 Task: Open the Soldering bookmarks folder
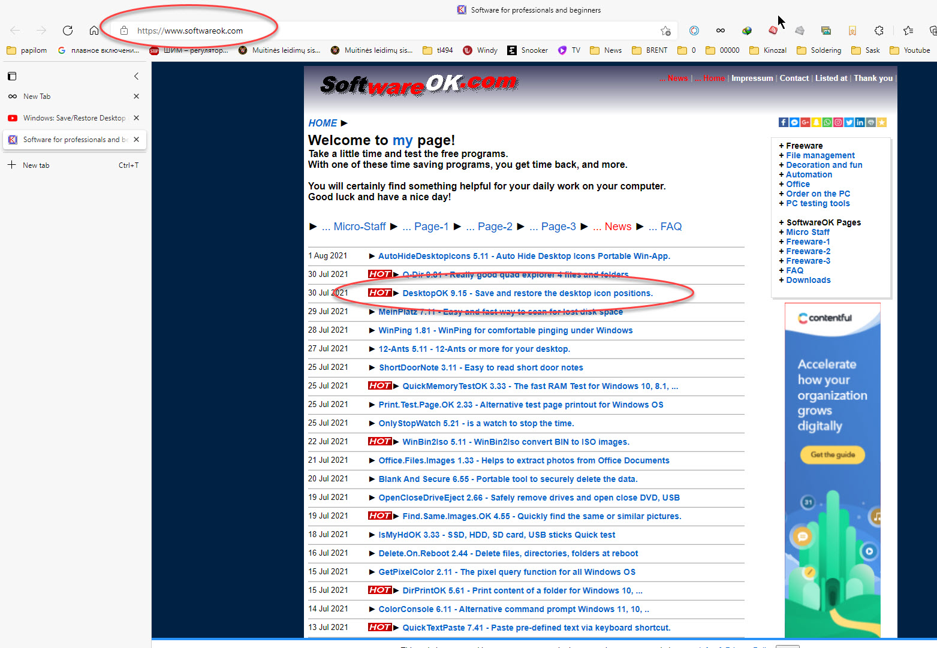coord(819,50)
